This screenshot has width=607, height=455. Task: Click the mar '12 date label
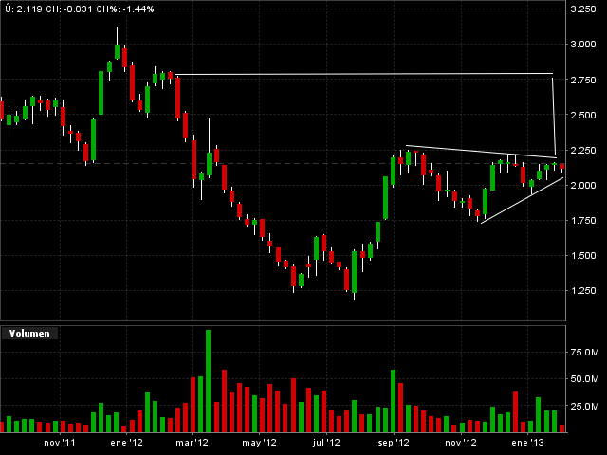[x=192, y=443]
